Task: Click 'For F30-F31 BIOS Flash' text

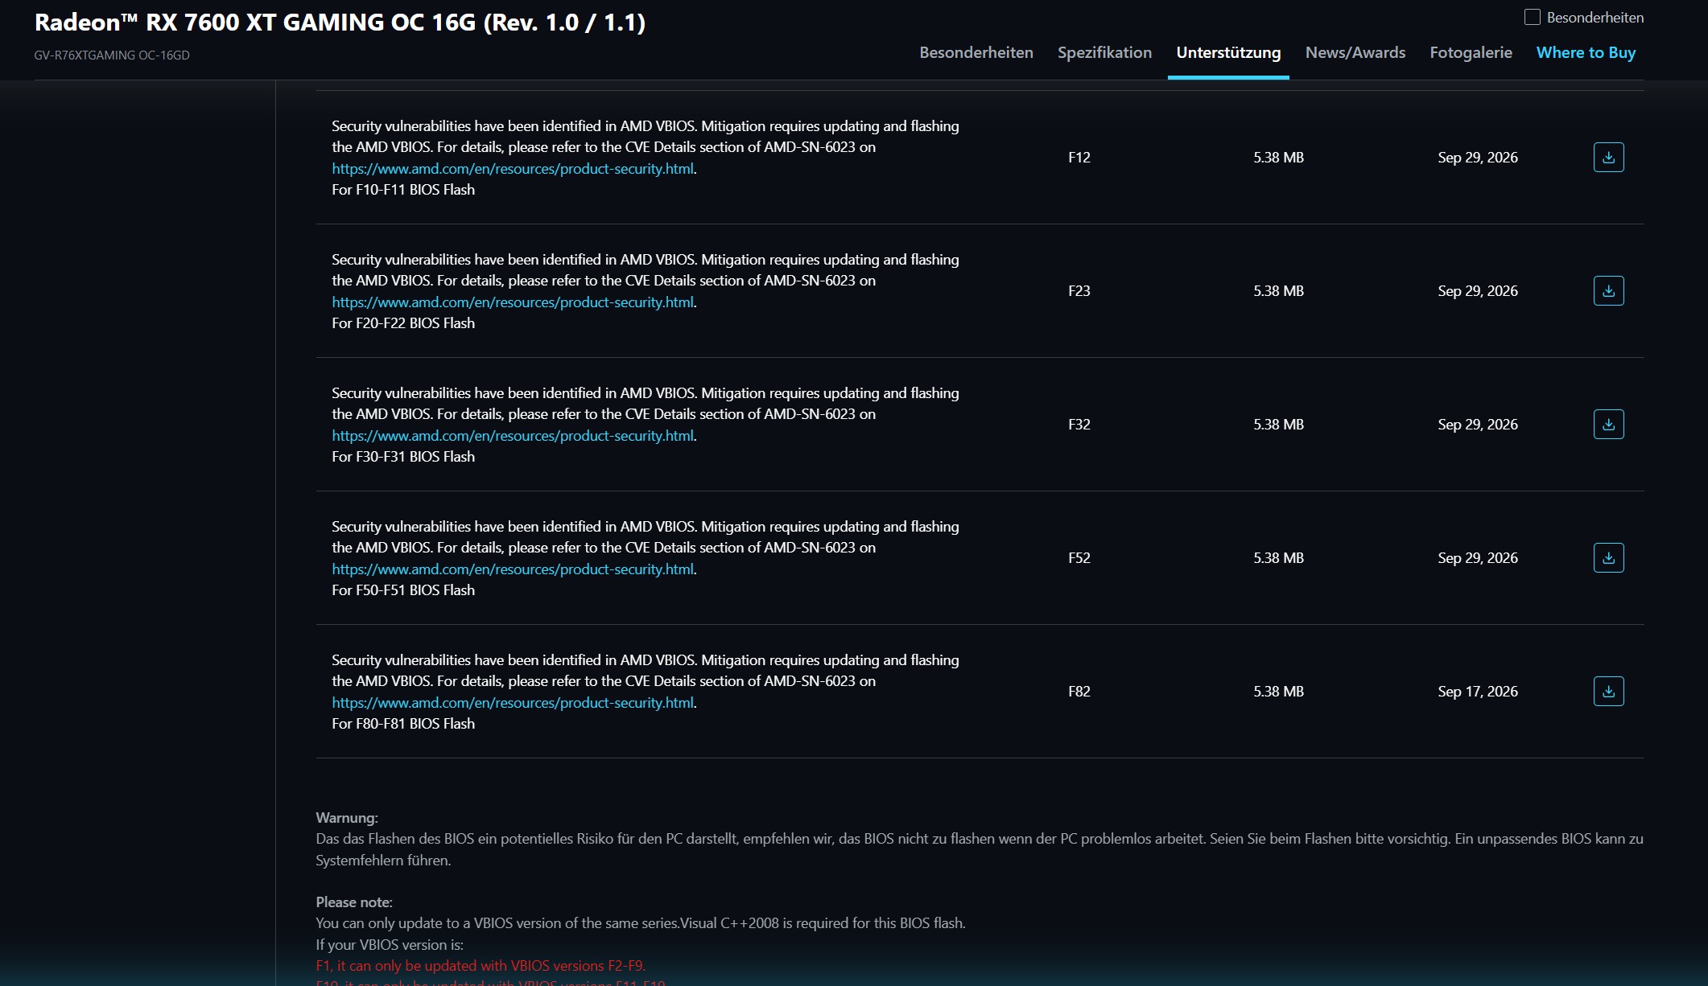Action: 403,456
